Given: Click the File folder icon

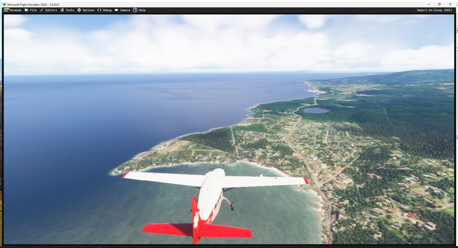Looking at the screenshot, I should pyautogui.click(x=26, y=10).
